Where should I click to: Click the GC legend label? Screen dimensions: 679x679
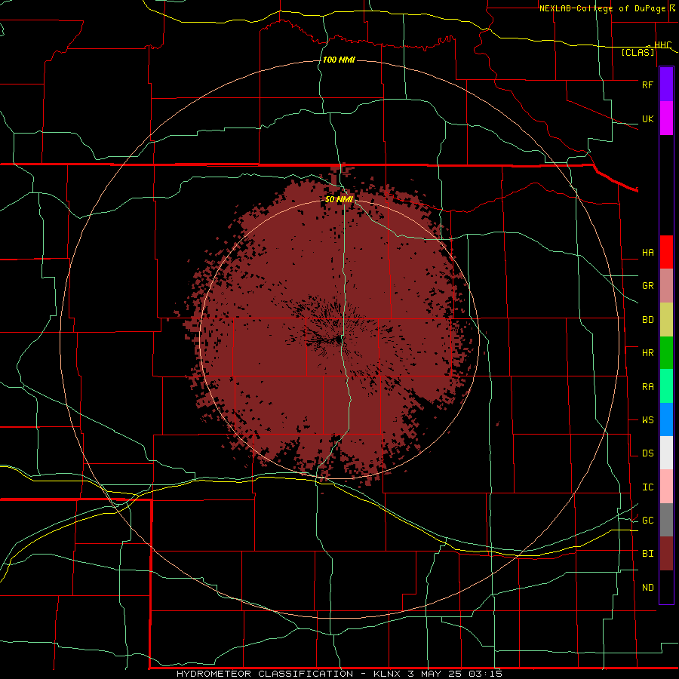pyautogui.click(x=647, y=521)
